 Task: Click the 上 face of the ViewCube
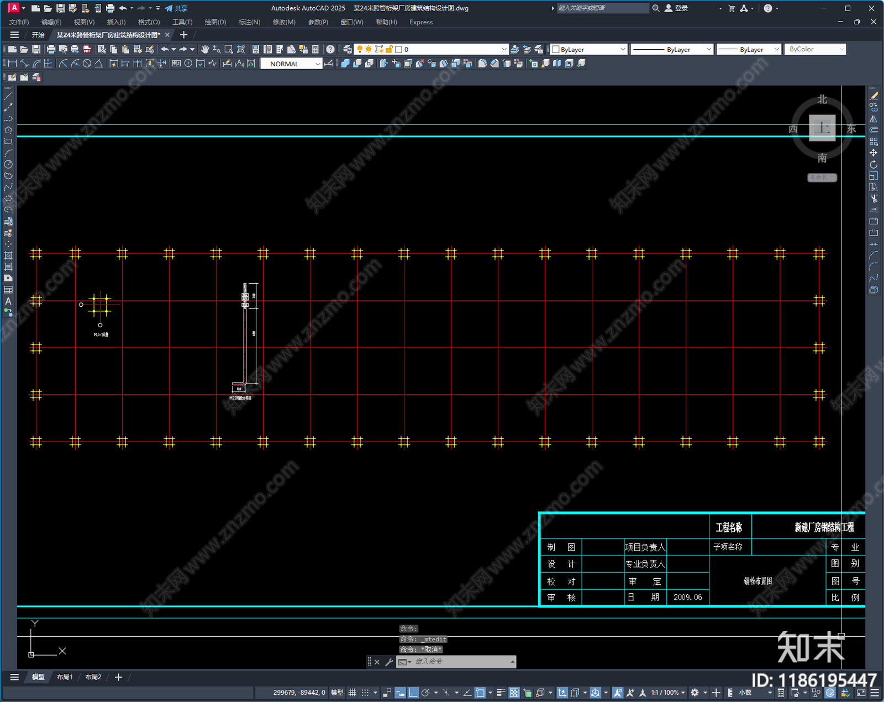pyautogui.click(x=822, y=128)
